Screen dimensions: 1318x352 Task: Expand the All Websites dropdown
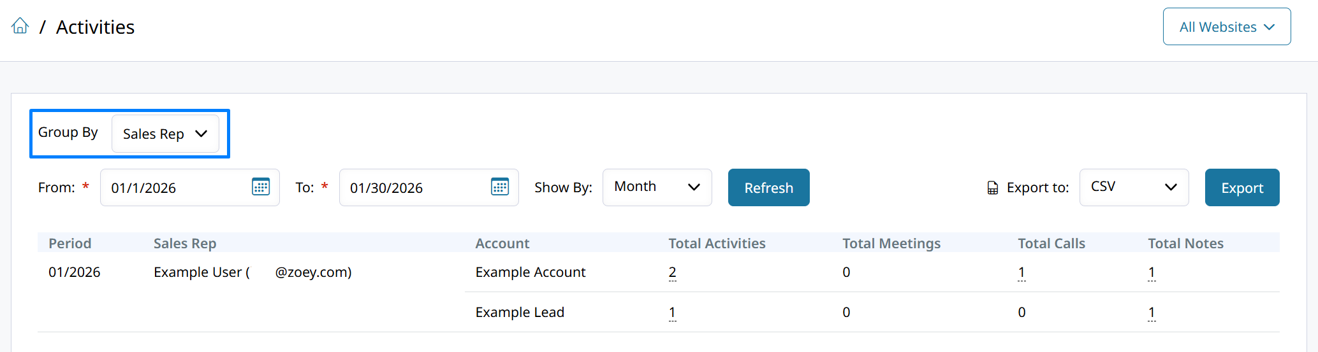(1226, 27)
